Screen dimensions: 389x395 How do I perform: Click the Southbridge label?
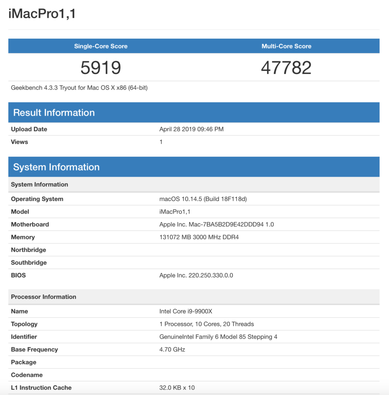coord(29,262)
